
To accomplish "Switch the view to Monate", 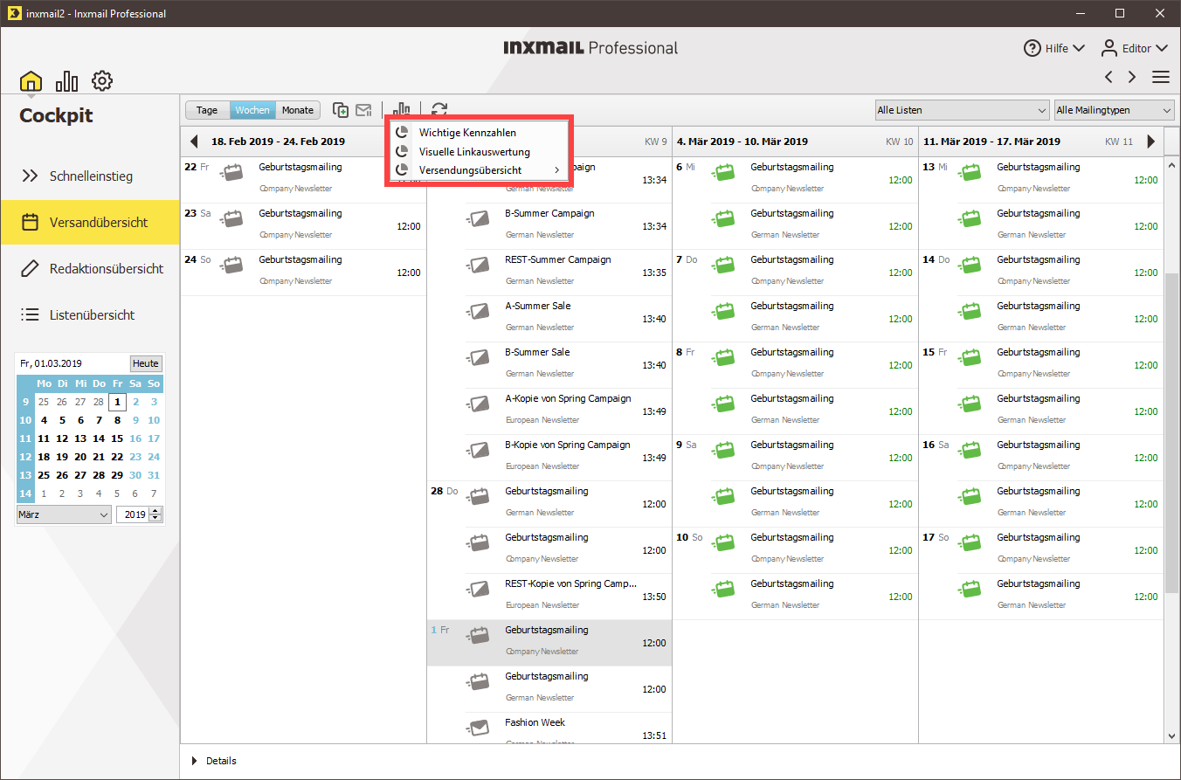I will pyautogui.click(x=298, y=110).
